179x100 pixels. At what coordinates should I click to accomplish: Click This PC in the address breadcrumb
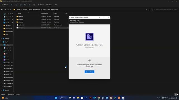19,10
